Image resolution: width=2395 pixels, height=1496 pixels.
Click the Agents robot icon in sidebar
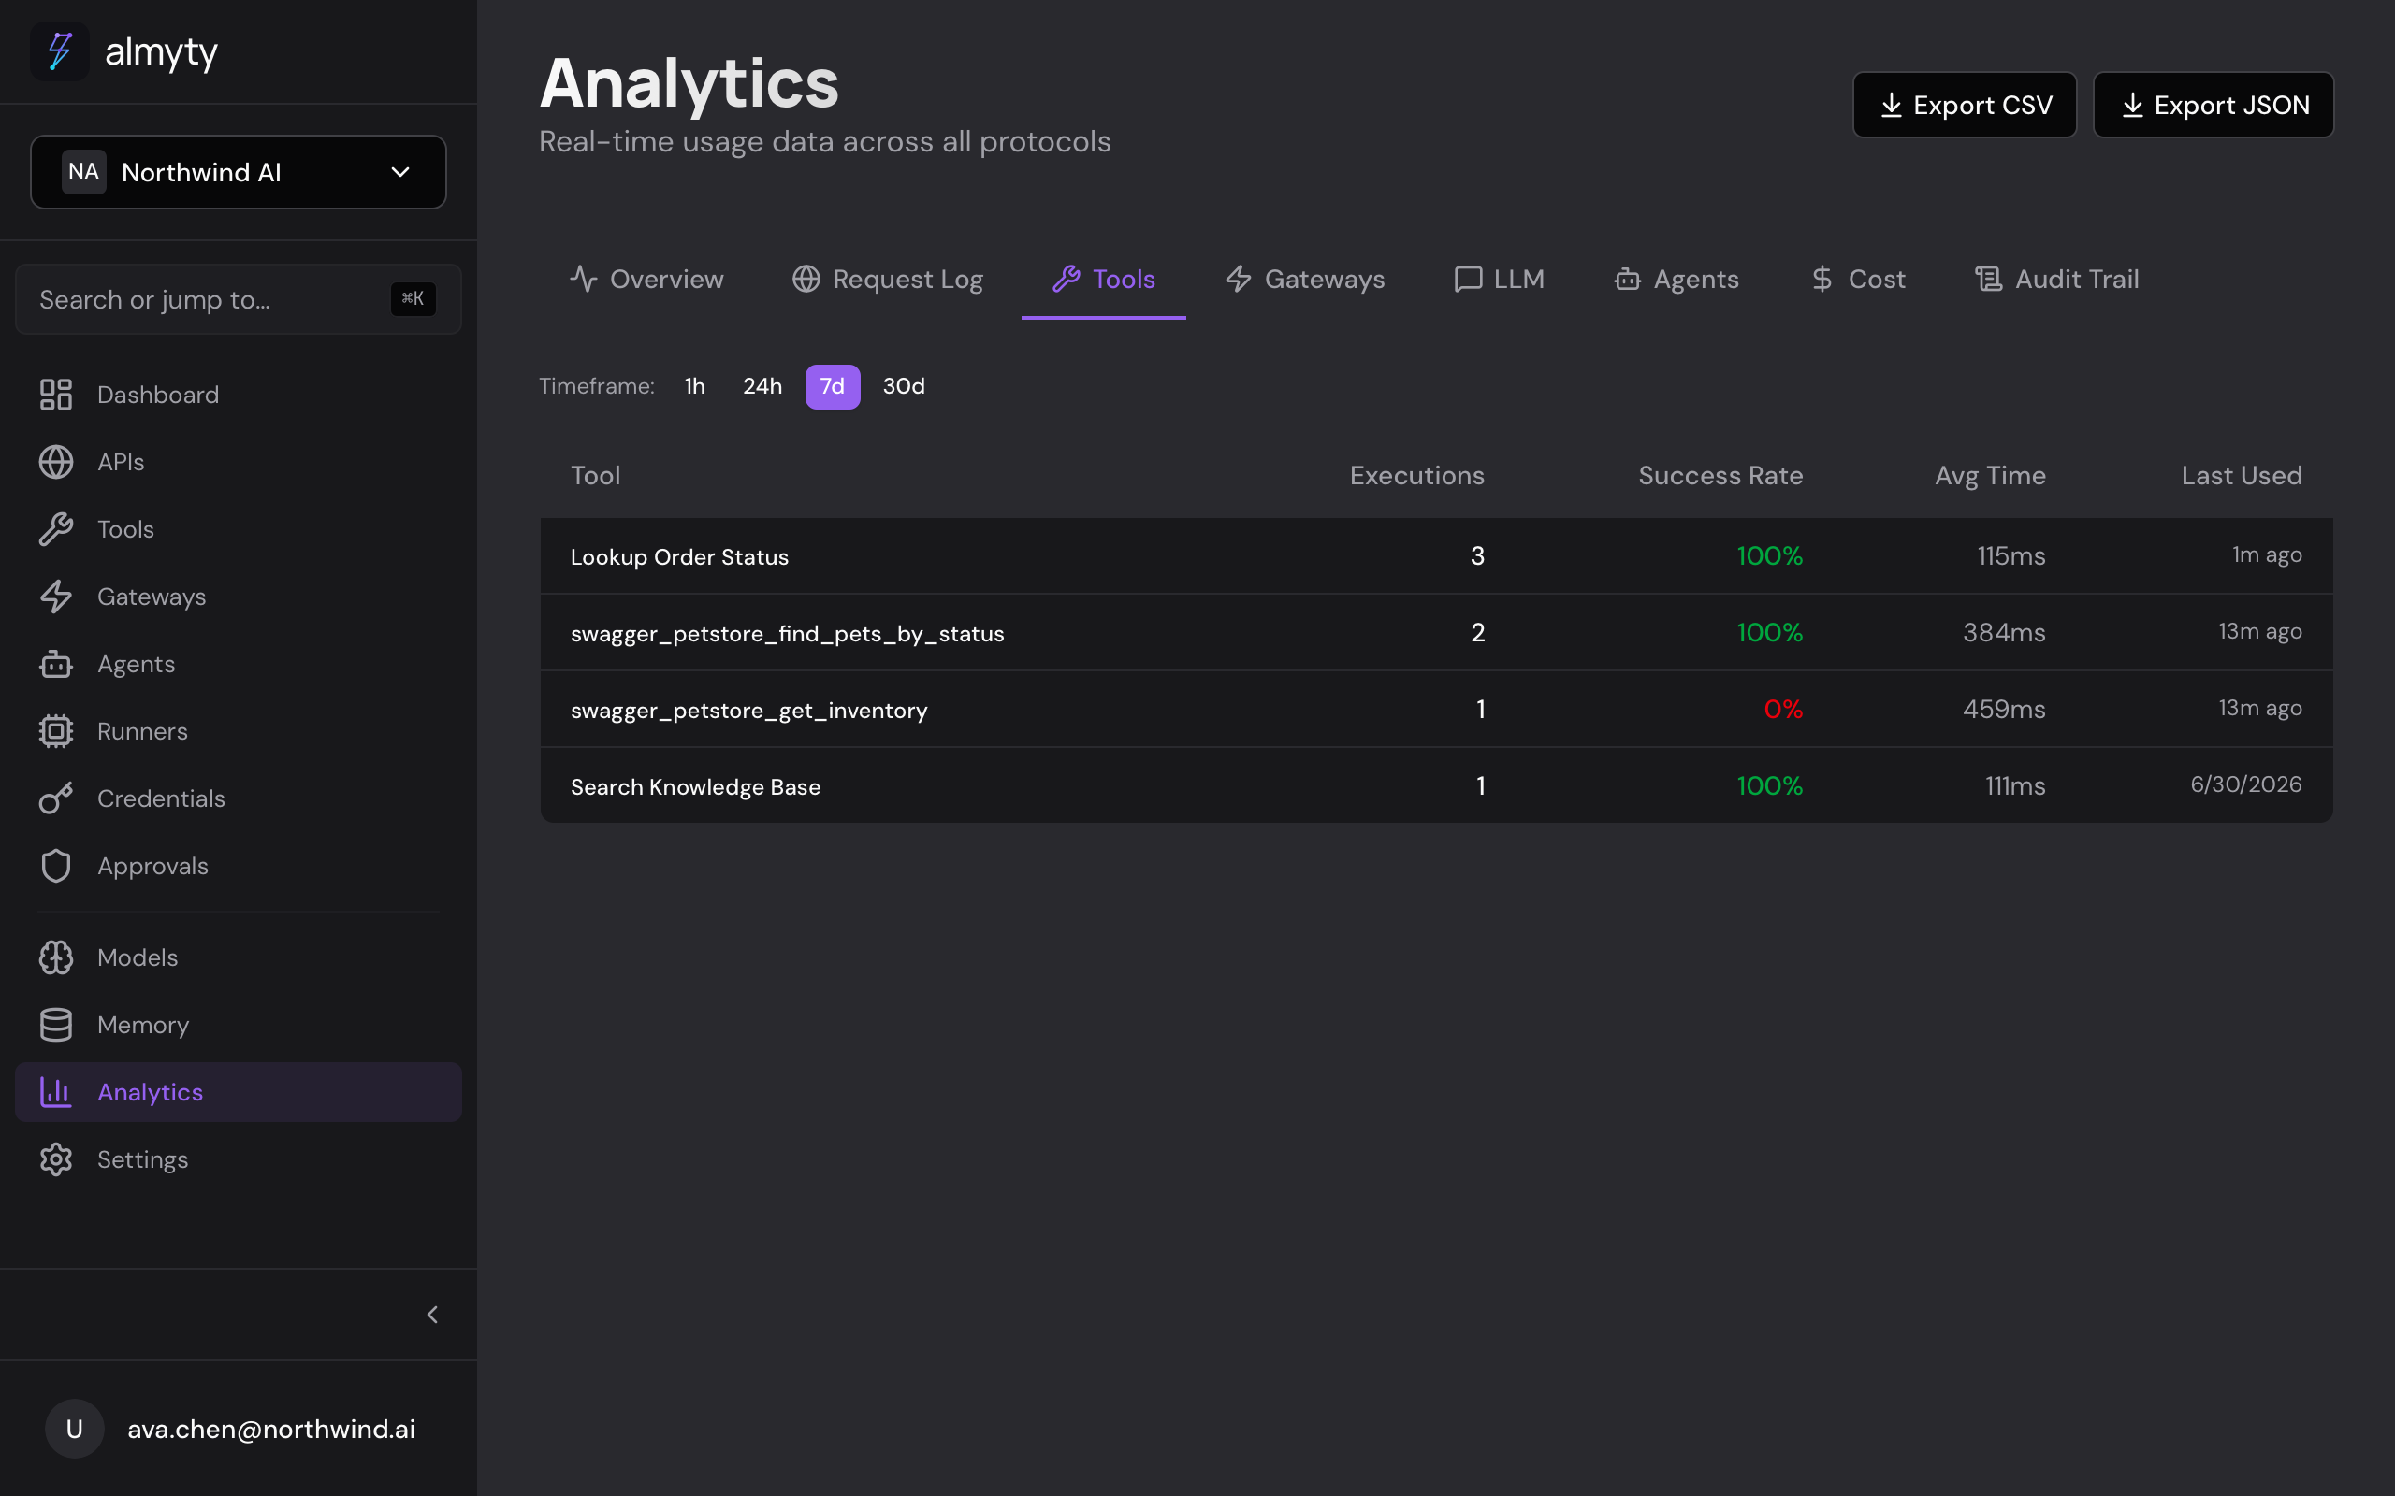coord(55,664)
